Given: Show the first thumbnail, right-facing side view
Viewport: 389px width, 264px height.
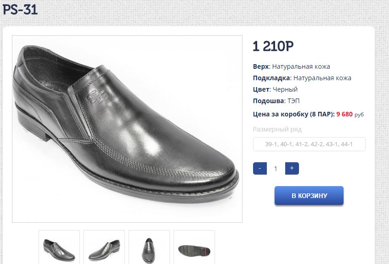Looking at the screenshot, I should pos(59,248).
